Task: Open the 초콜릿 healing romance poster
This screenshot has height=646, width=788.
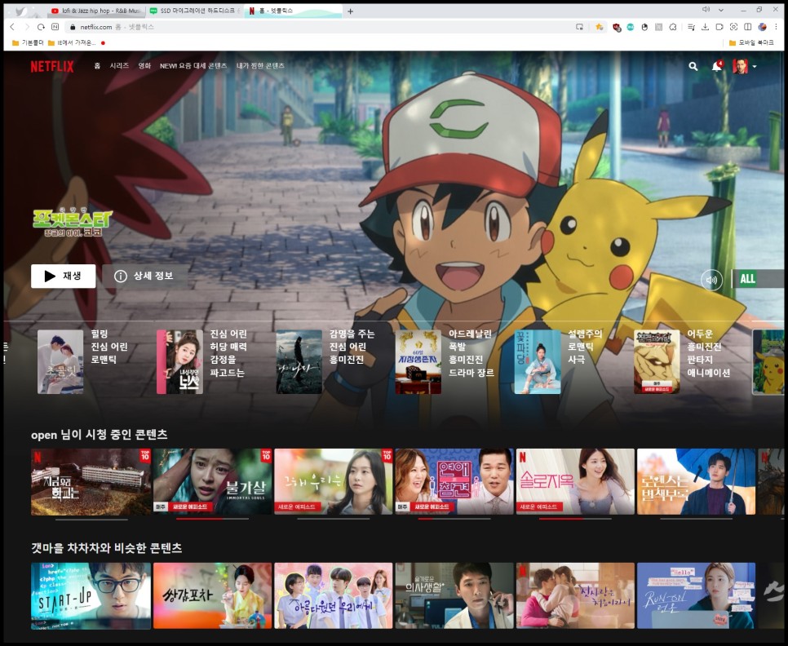Action: click(60, 361)
